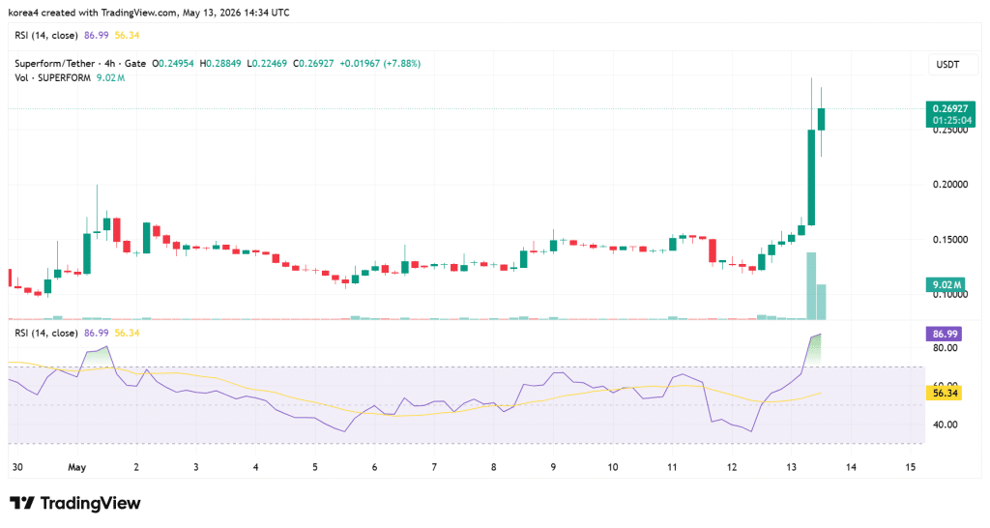Click the May 1 spike candle wick
Image resolution: width=990 pixels, height=528 pixels.
[97, 208]
